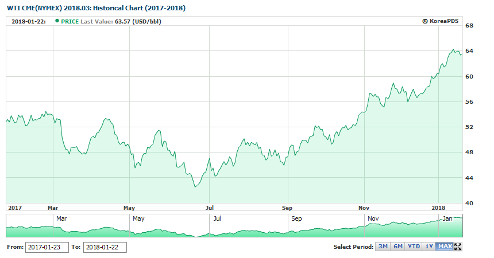Click Nov in the navigator strip
The height and width of the screenshot is (258, 494).
point(373,218)
